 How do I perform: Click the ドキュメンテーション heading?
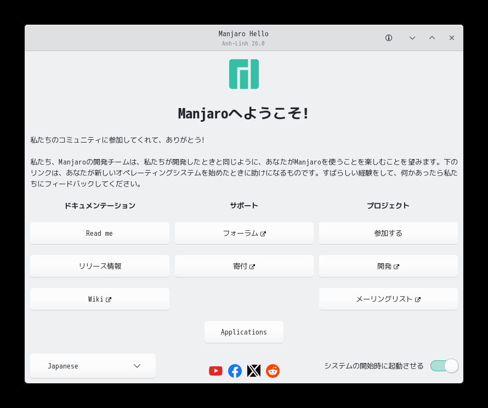(x=100, y=206)
